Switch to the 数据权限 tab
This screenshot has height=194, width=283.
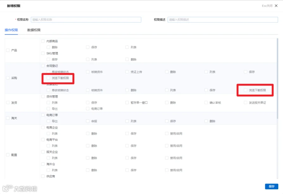(x=34, y=30)
